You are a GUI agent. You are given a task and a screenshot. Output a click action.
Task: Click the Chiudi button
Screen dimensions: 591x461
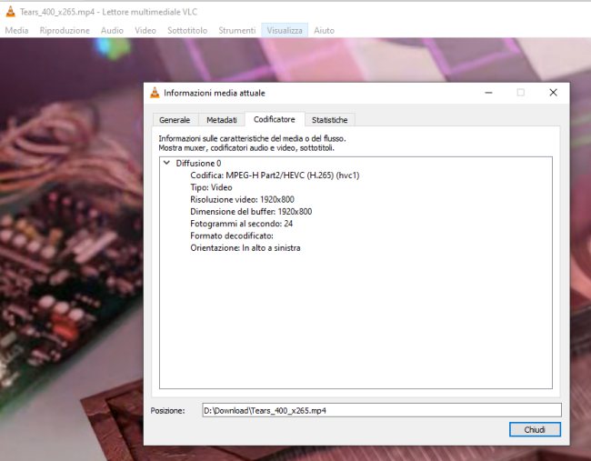coord(535,429)
